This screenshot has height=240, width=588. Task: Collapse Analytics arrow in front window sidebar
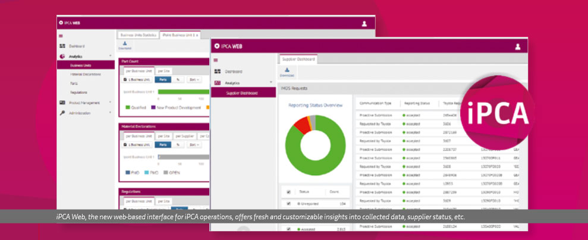[271, 83]
